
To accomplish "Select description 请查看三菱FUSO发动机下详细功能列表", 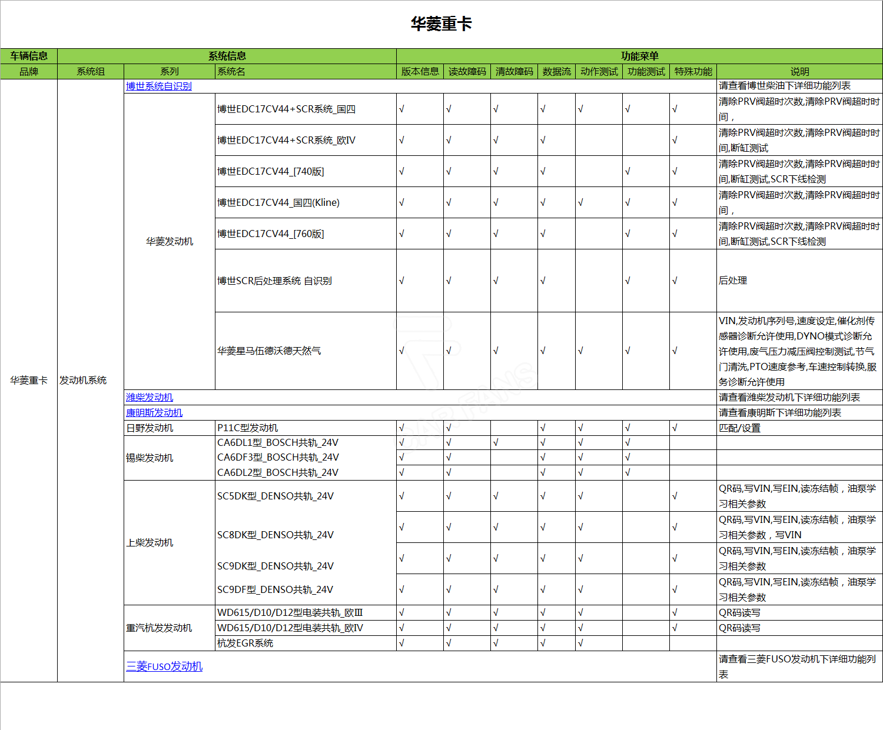I will pos(799,666).
